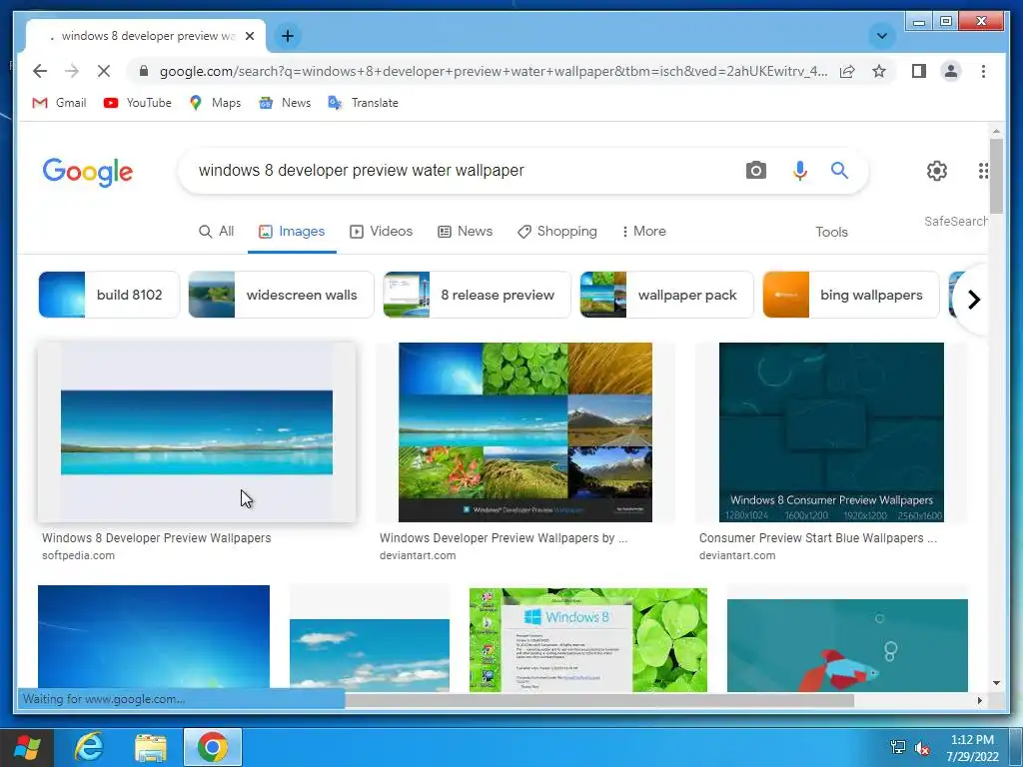The height and width of the screenshot is (767, 1023).
Task: Switch to the Shopping tab
Action: [x=557, y=231]
